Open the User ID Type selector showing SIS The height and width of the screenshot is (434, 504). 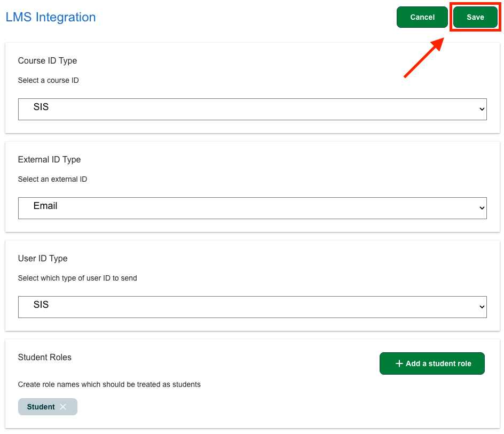tap(253, 307)
